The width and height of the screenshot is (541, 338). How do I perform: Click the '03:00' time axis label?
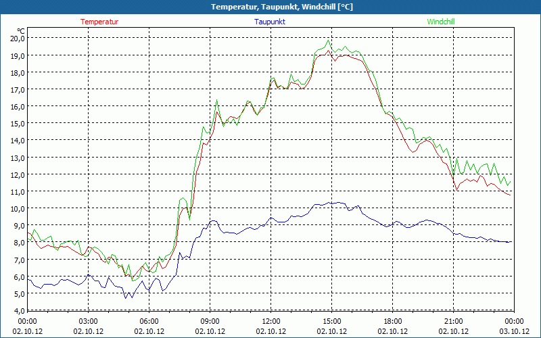tap(89, 322)
